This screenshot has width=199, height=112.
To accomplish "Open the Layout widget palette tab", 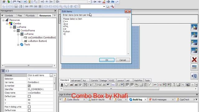I will 120,81.
